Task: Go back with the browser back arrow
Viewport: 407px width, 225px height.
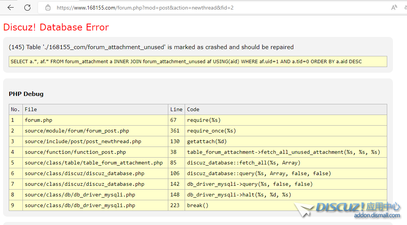Action: (x=11, y=8)
